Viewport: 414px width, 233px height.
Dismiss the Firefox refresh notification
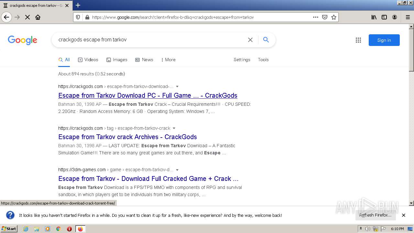pos(404,215)
